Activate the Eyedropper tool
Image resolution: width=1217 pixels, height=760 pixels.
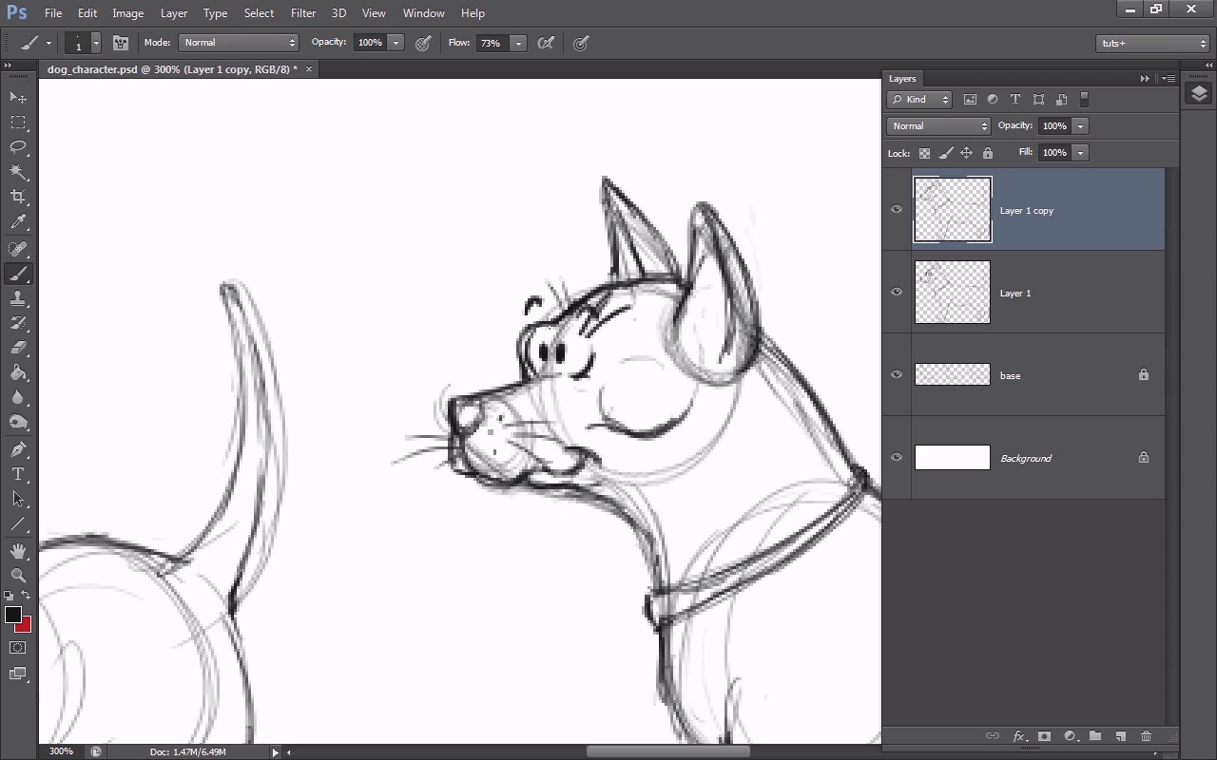(18, 222)
